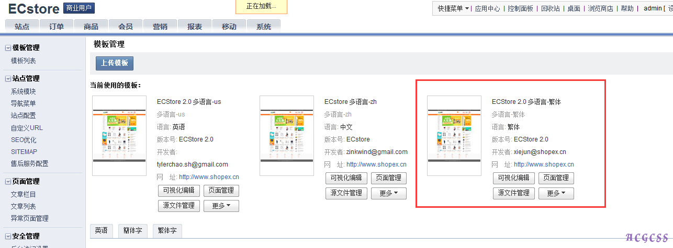Collapse the 模板管理 sidebar section
673x248 pixels.
(x=8, y=48)
